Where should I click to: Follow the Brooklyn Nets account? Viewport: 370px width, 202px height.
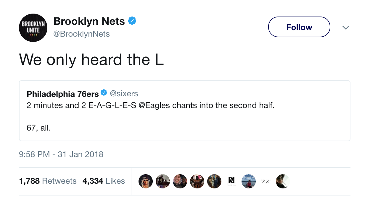299,27
